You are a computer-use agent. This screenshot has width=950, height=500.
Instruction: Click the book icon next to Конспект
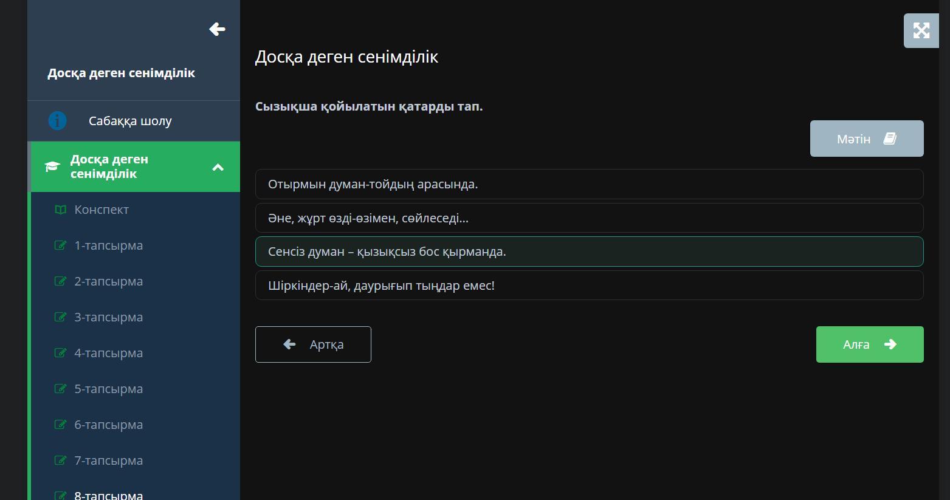[x=61, y=210]
